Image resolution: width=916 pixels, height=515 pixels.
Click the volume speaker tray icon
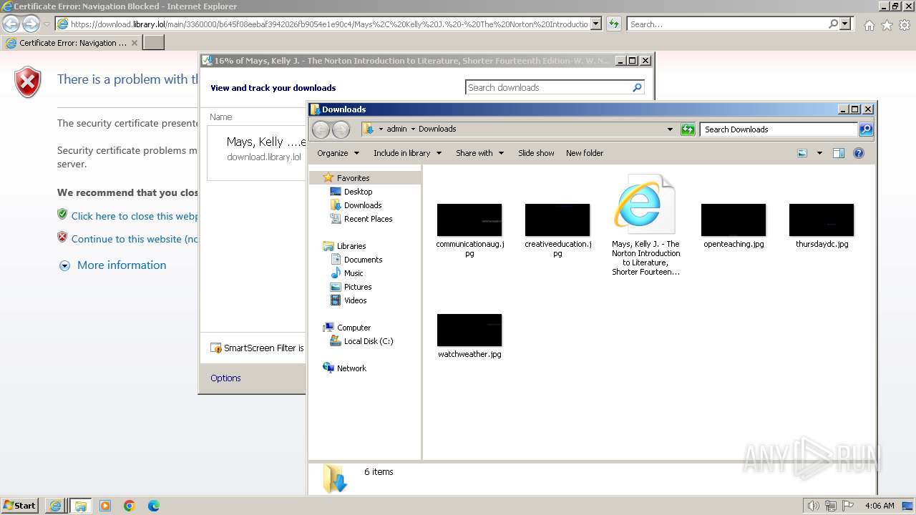click(813, 506)
